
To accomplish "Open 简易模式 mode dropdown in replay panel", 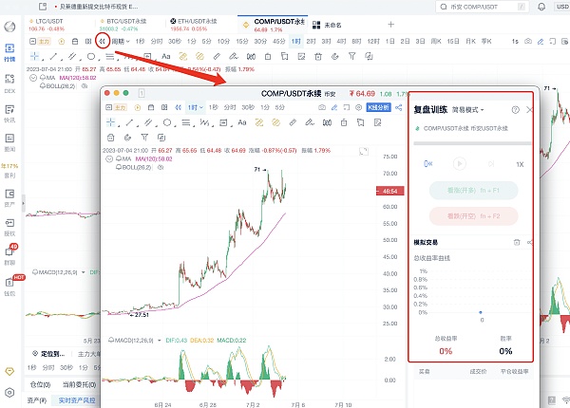I will [x=467, y=110].
